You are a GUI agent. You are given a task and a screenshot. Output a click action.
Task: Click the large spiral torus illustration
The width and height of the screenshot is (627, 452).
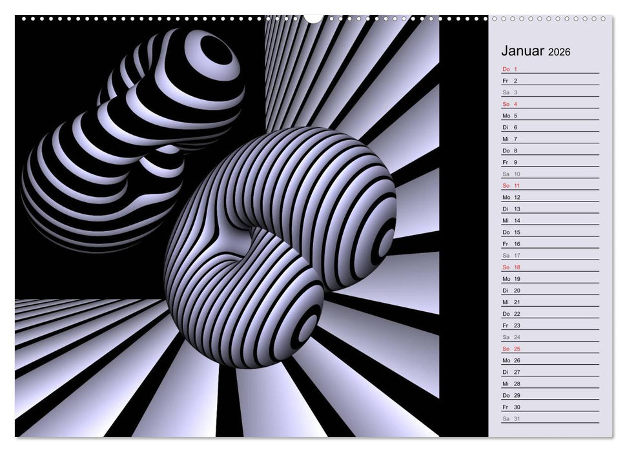click(x=278, y=239)
